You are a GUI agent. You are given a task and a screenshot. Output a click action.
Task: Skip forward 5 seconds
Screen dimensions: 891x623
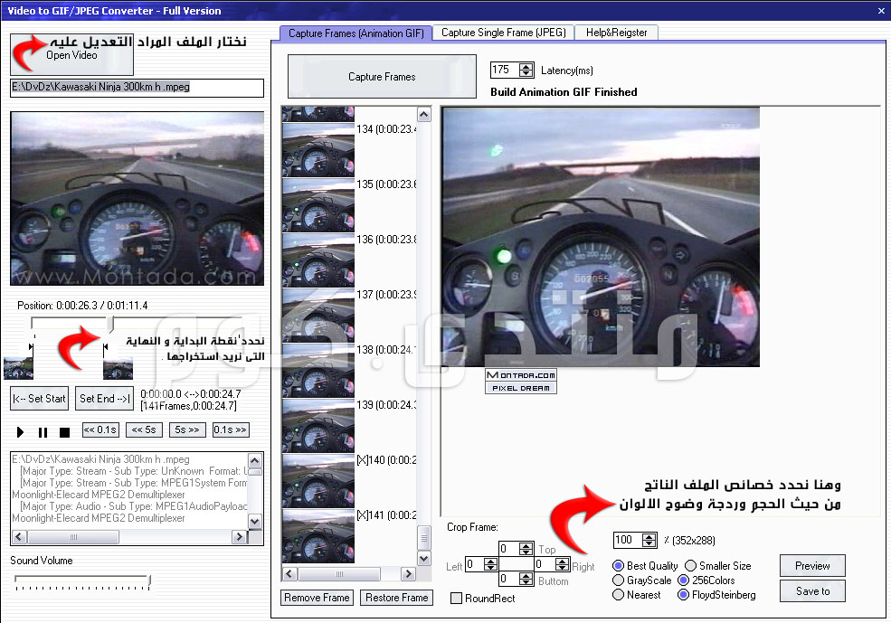click(187, 430)
